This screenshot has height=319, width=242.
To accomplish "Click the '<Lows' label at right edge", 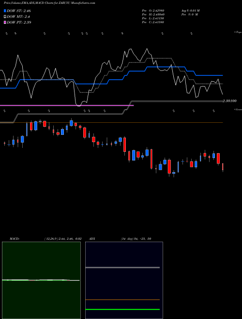I will 238,109.
